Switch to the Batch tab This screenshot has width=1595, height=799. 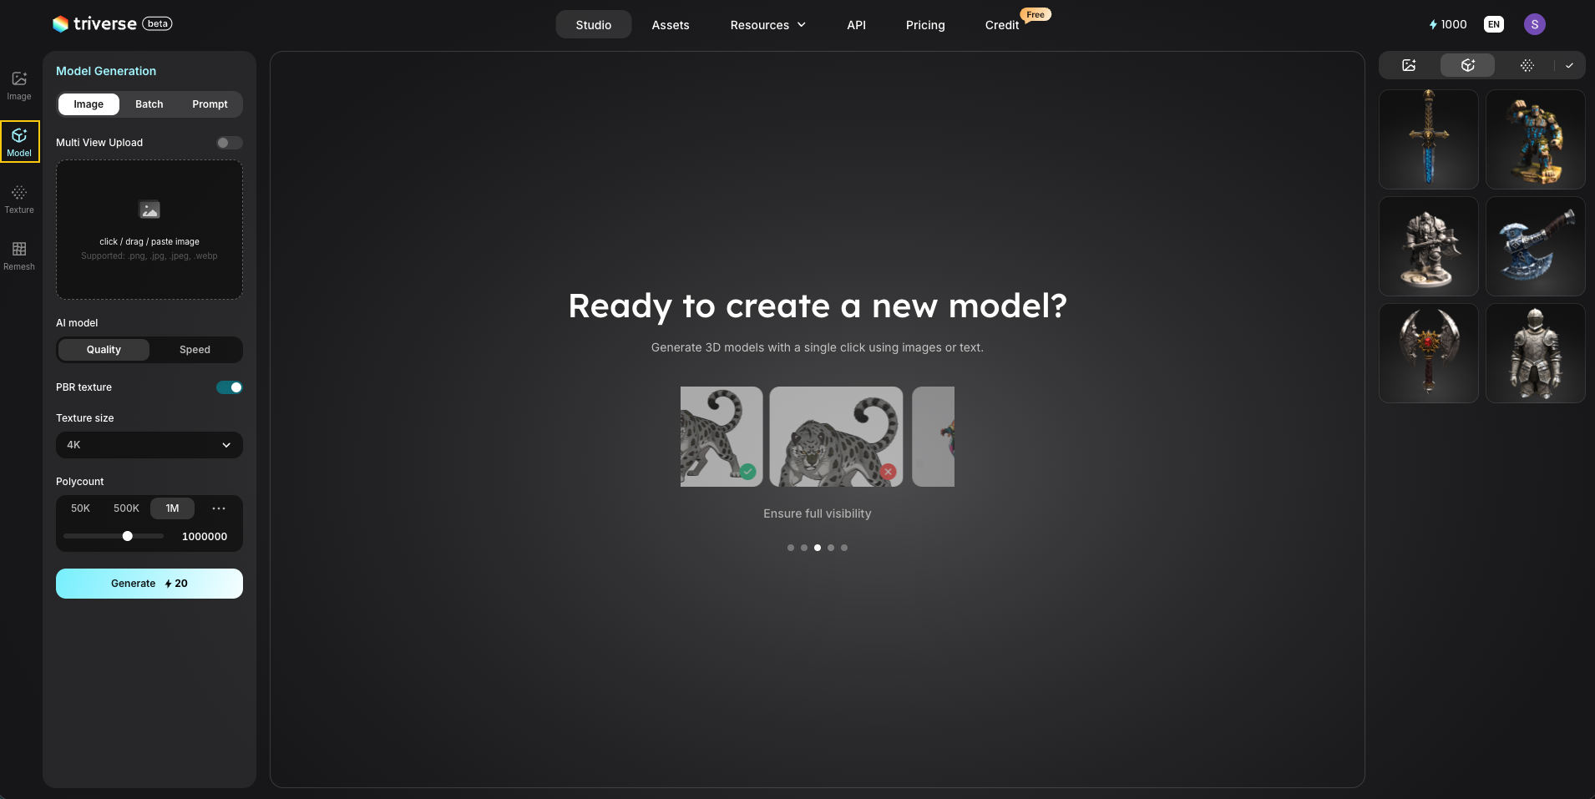pos(149,104)
